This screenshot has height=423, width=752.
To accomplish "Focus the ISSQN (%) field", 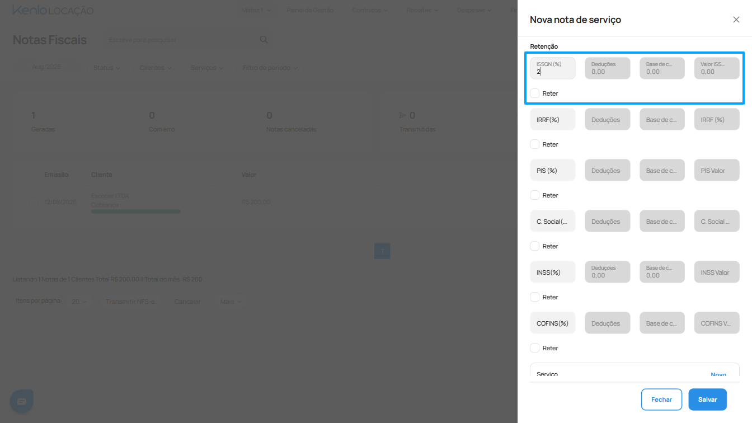I will click(x=553, y=68).
